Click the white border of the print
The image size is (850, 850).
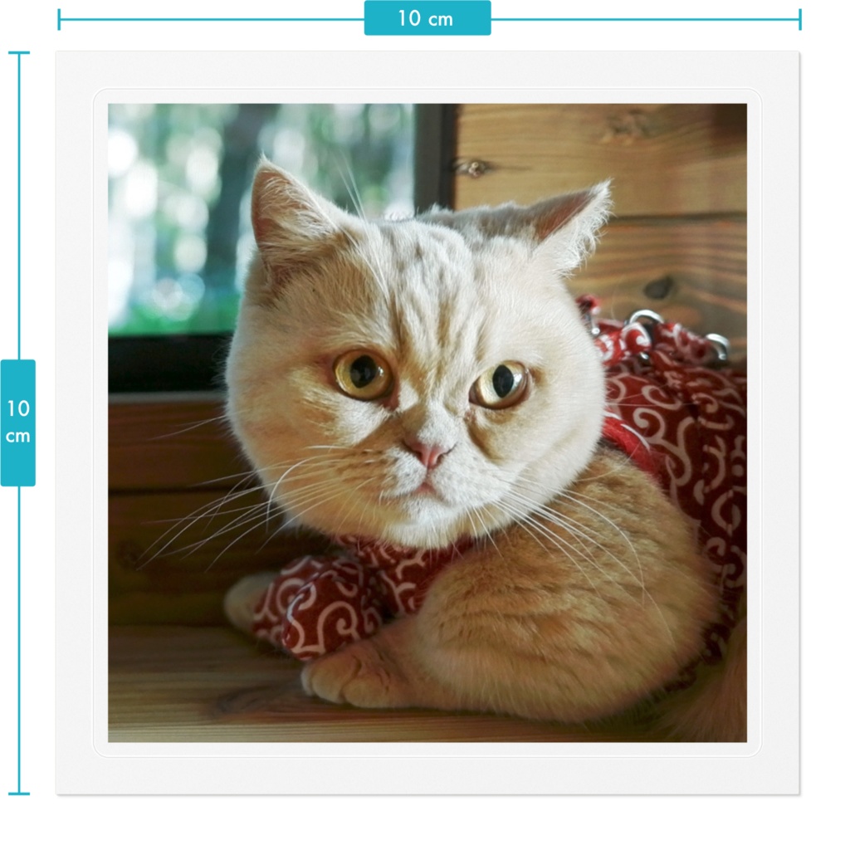point(427,71)
